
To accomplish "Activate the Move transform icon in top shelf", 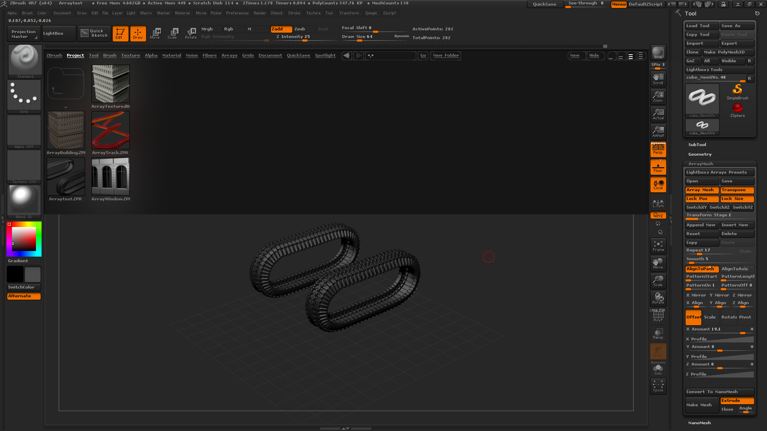I will tap(155, 34).
